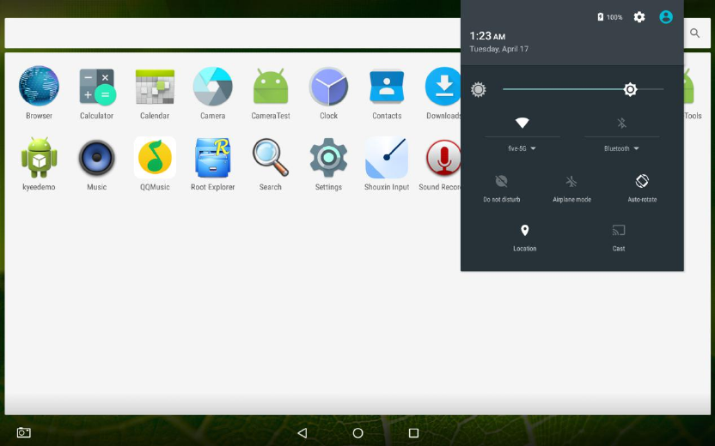Click the magnifier in the search bar
Screen dimensions: 715x446
point(694,33)
